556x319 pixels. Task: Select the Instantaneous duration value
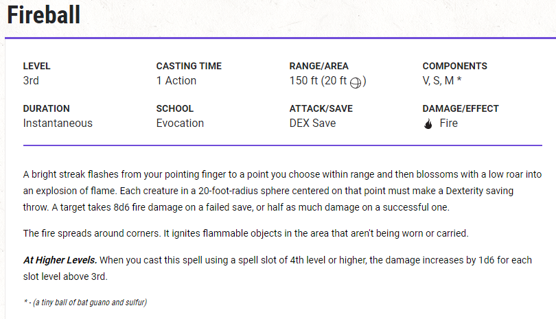click(x=58, y=123)
